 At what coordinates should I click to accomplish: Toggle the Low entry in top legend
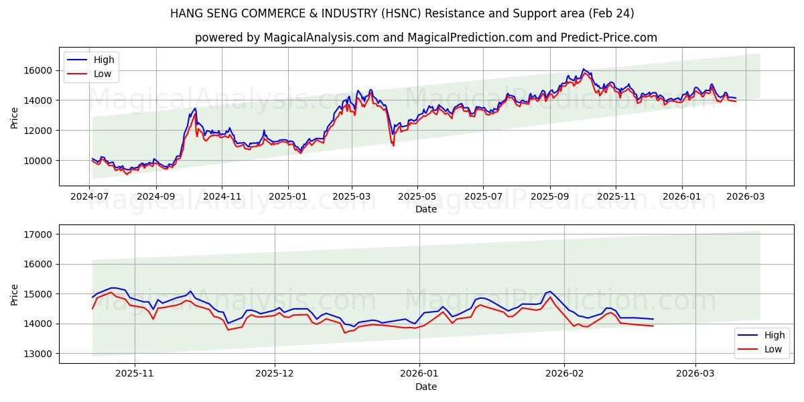click(100, 74)
